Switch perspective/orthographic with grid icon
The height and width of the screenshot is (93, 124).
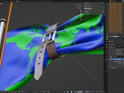pyautogui.click(x=81, y=19)
